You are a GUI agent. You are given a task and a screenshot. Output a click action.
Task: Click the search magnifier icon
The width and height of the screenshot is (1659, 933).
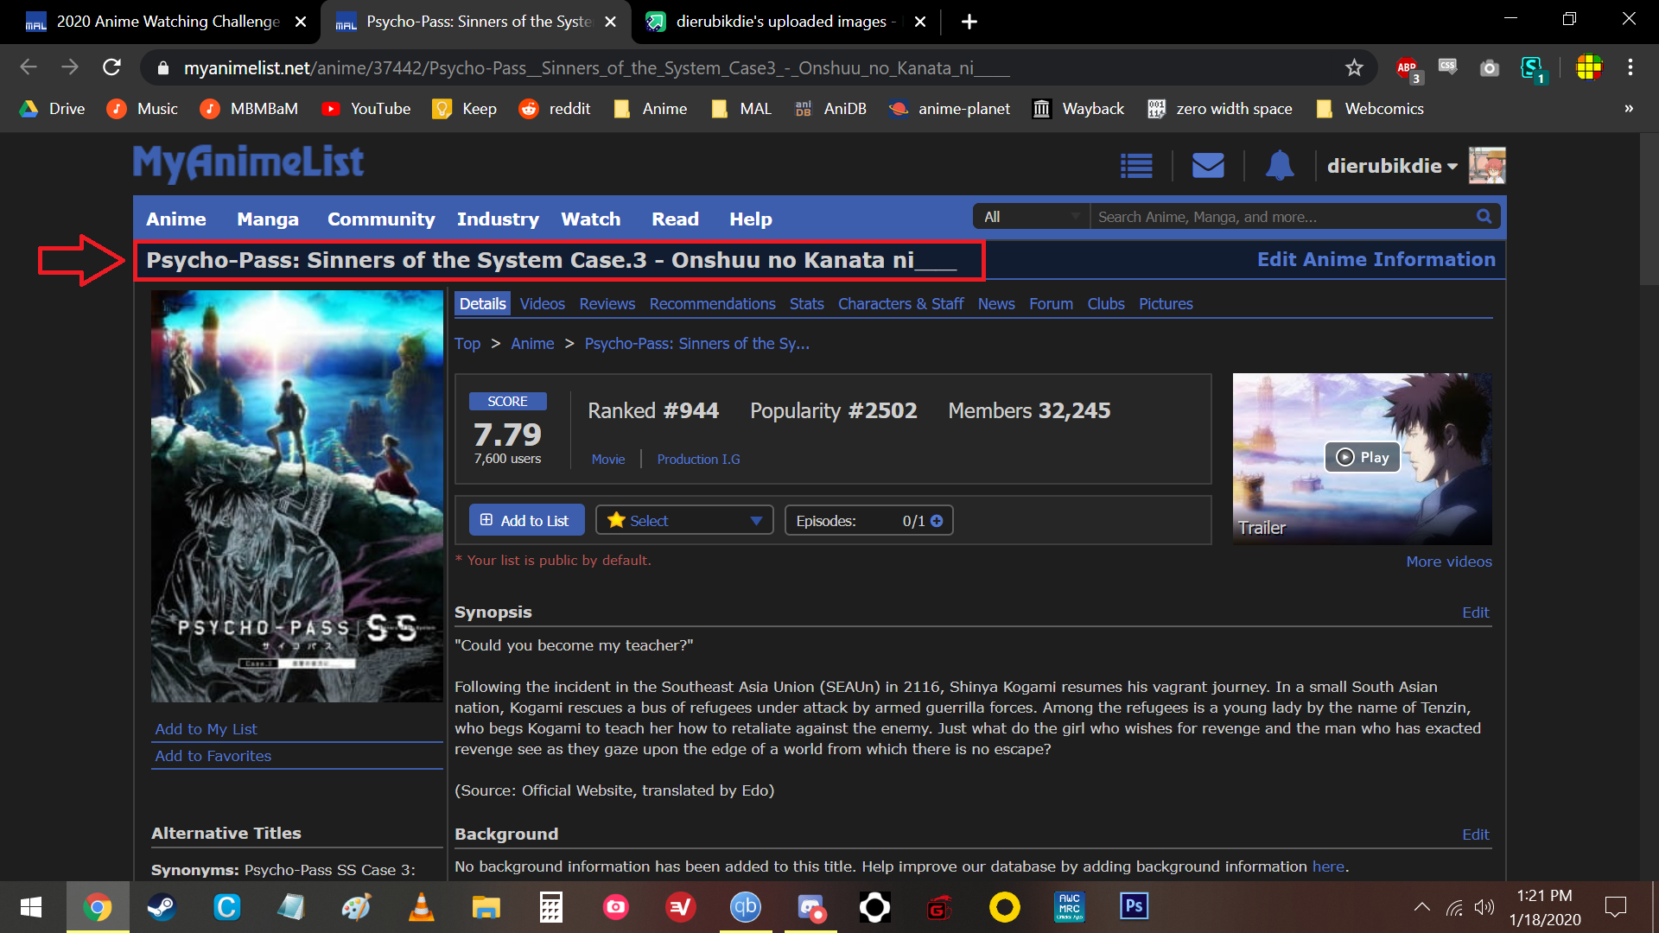[x=1484, y=217]
